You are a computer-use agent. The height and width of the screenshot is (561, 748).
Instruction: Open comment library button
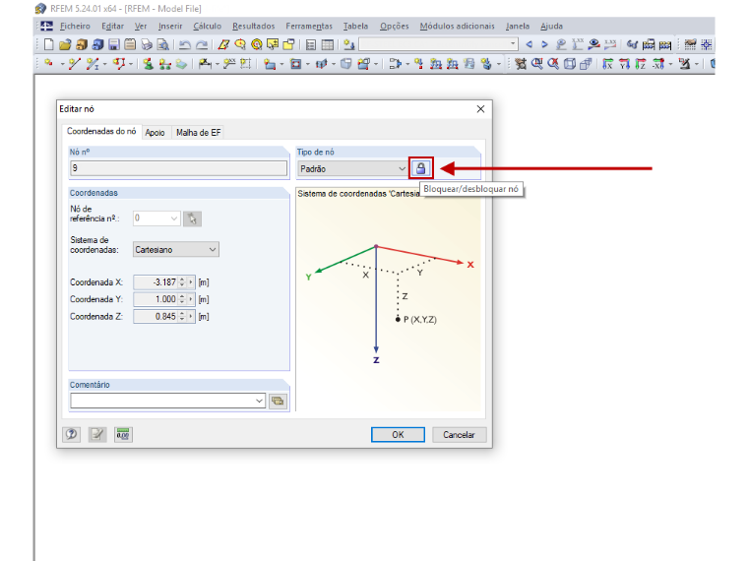[x=278, y=401]
